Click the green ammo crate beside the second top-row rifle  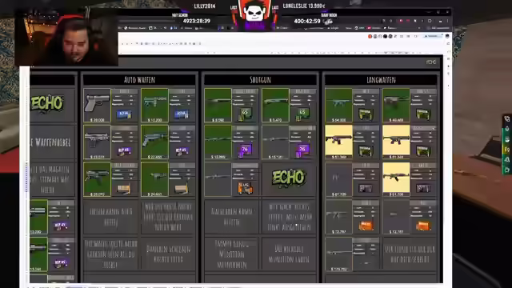423,114
